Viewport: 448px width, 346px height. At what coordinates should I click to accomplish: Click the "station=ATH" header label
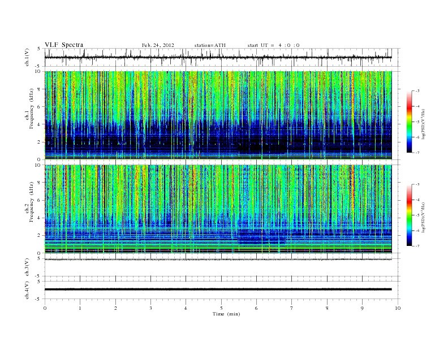pos(210,45)
